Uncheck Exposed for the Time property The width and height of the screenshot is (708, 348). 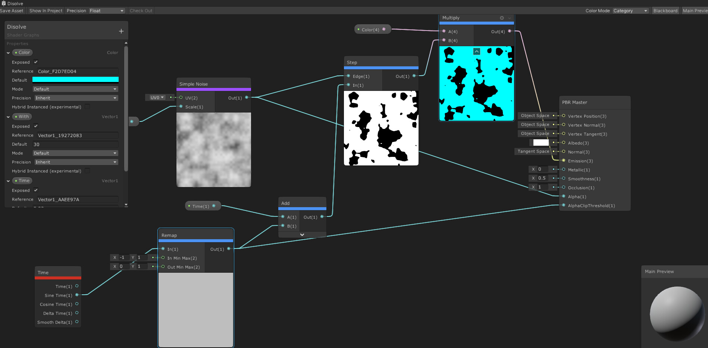(35, 190)
